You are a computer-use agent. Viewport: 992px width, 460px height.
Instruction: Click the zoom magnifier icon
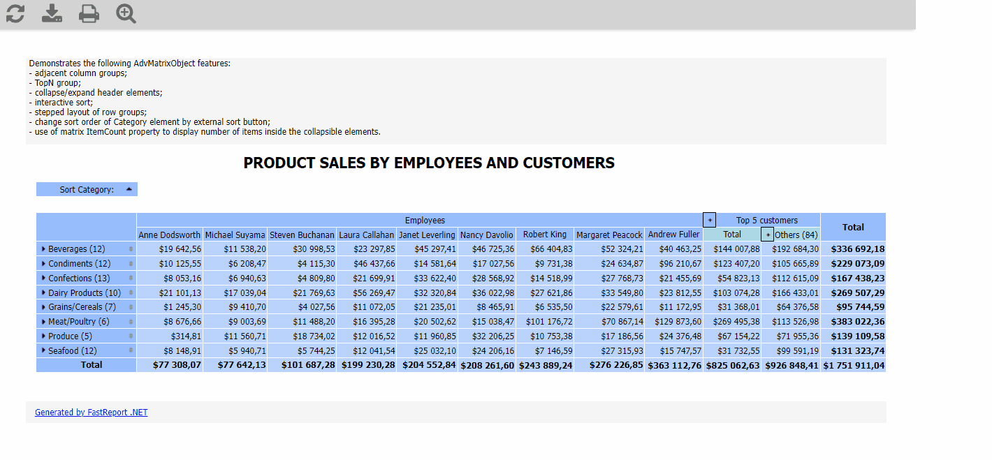(126, 13)
